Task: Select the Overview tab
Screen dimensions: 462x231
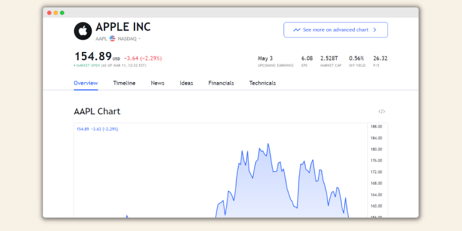Action: pos(85,83)
